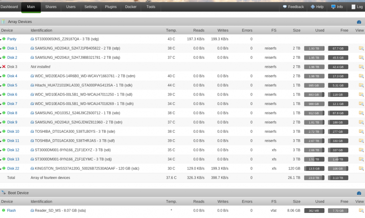This screenshot has height=218, width=365.
Task: Click green status ball for Disk 12
Action: pyautogui.click(x=4, y=150)
